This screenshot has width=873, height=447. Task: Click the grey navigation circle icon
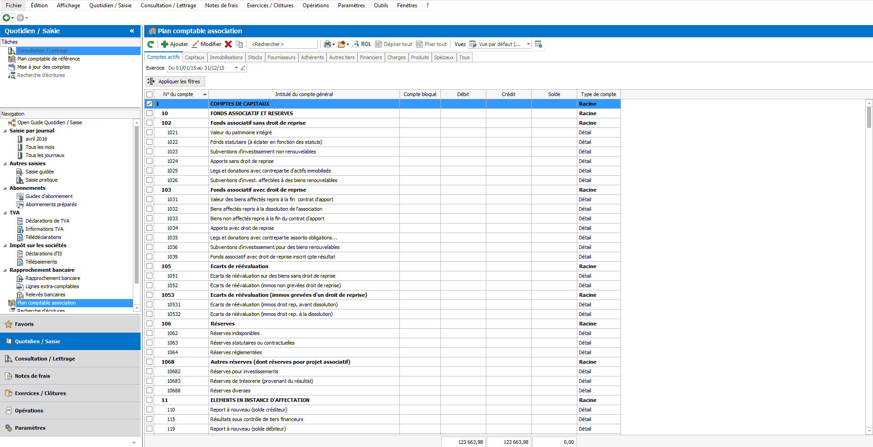20,18
